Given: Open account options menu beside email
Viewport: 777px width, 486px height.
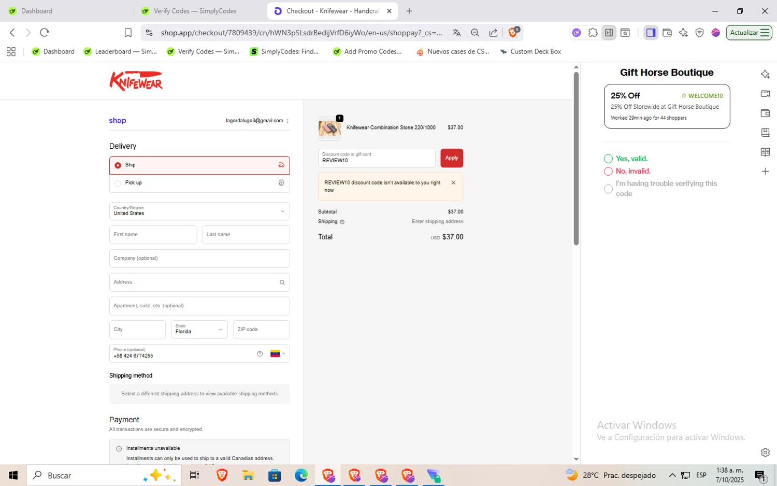Looking at the screenshot, I should point(287,121).
